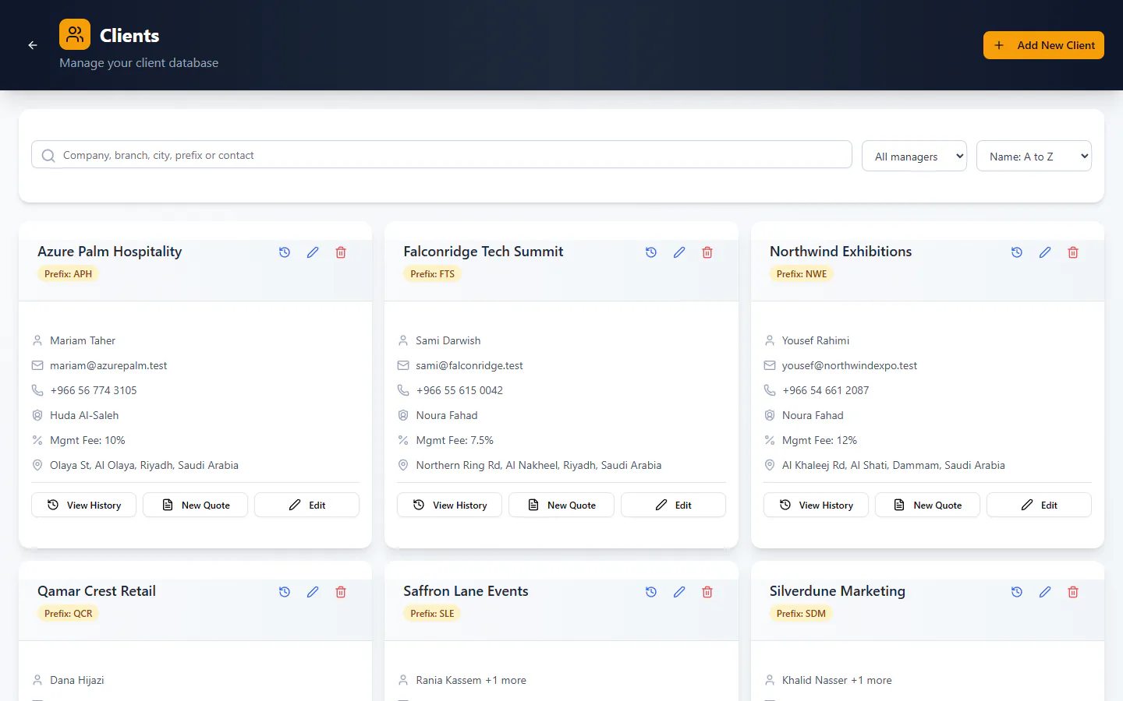This screenshot has height=701, width=1123.
Task: Edit Silverdune Marketing via pencil icon
Action: (1045, 592)
